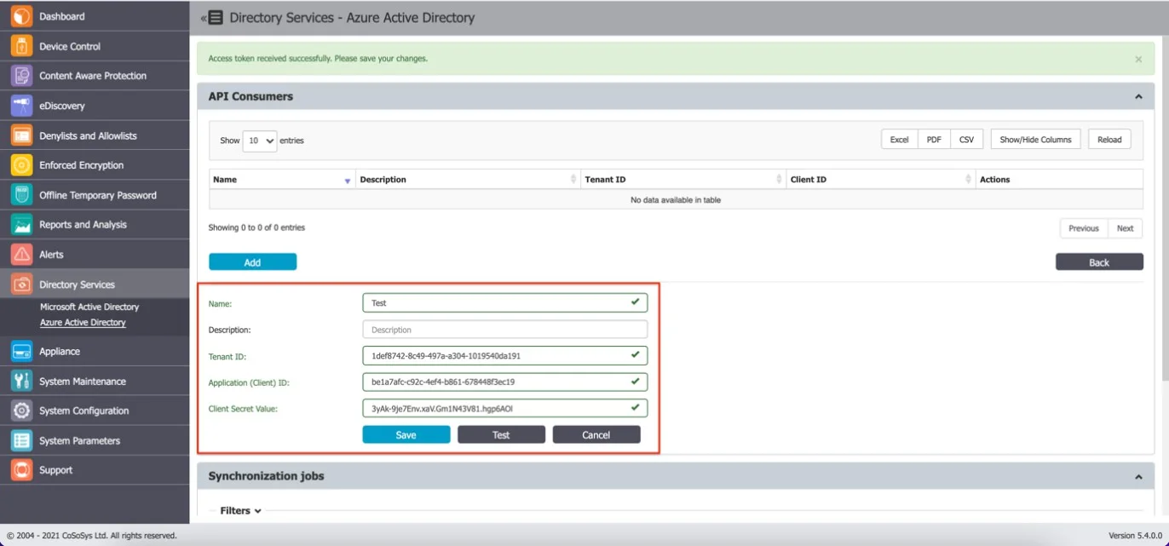1169x546 pixels.
Task: Open the Reports and Analysis menu
Action: [83, 225]
